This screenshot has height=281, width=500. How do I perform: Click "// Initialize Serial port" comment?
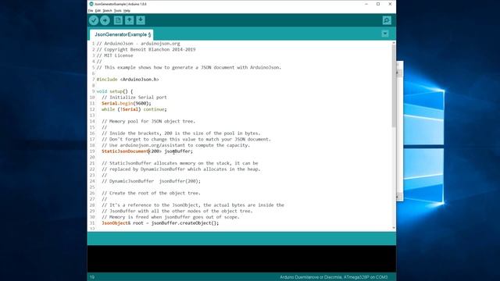tap(134, 98)
